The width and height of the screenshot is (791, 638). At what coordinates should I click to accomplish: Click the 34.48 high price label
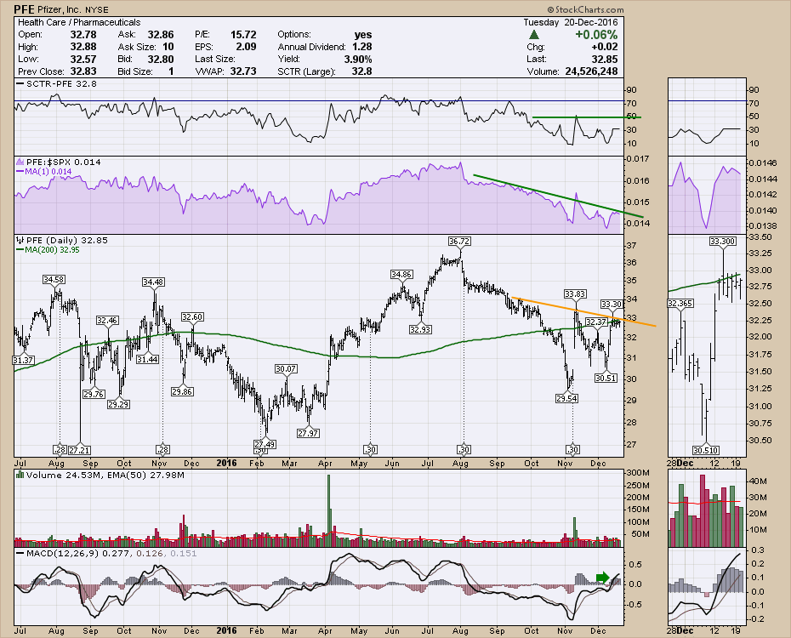153,282
